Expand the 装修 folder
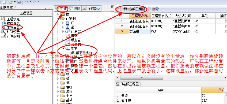This screenshot has height=104, width=227. tap(58, 91)
